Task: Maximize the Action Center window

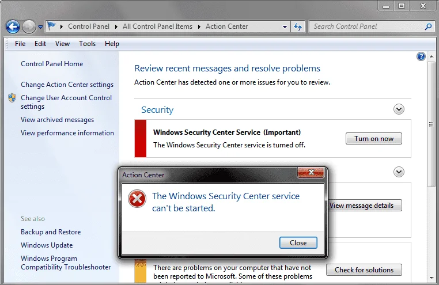Action: (x=402, y=6)
